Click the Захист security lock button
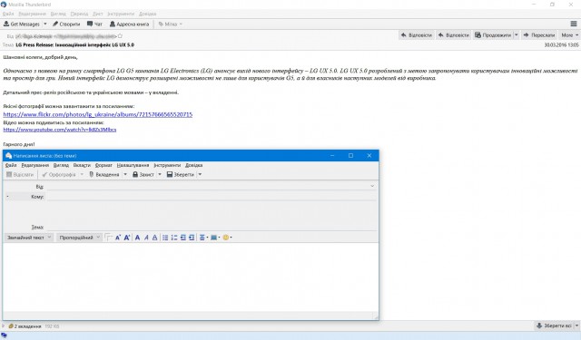This screenshot has height=340, width=581. [143, 175]
